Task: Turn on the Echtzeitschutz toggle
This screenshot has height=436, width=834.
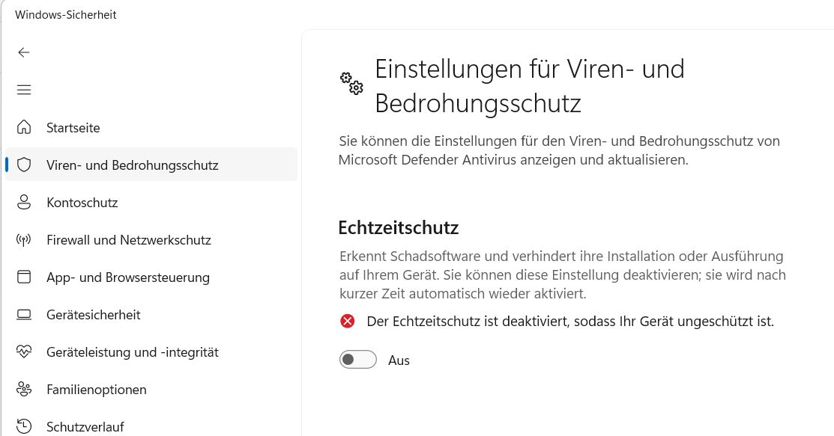Action: [x=357, y=360]
